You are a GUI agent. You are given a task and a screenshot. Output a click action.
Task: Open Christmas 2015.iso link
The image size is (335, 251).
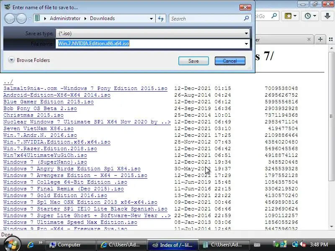33,115
